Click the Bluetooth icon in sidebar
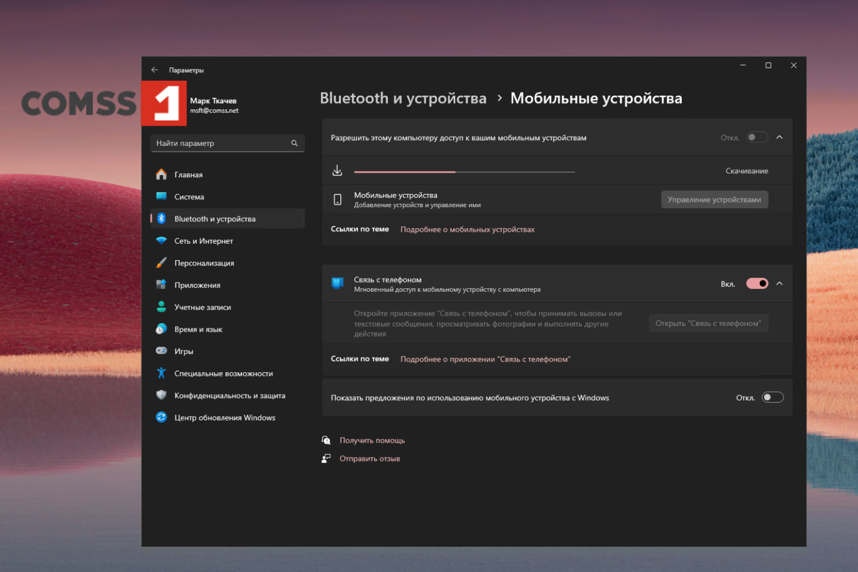This screenshot has height=572, width=858. [161, 219]
